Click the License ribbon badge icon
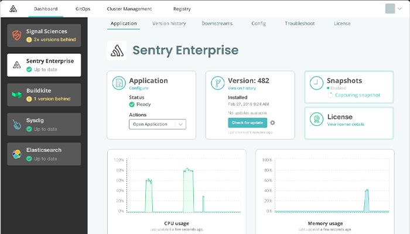Screen dimensions: 410x234 click(316, 120)
